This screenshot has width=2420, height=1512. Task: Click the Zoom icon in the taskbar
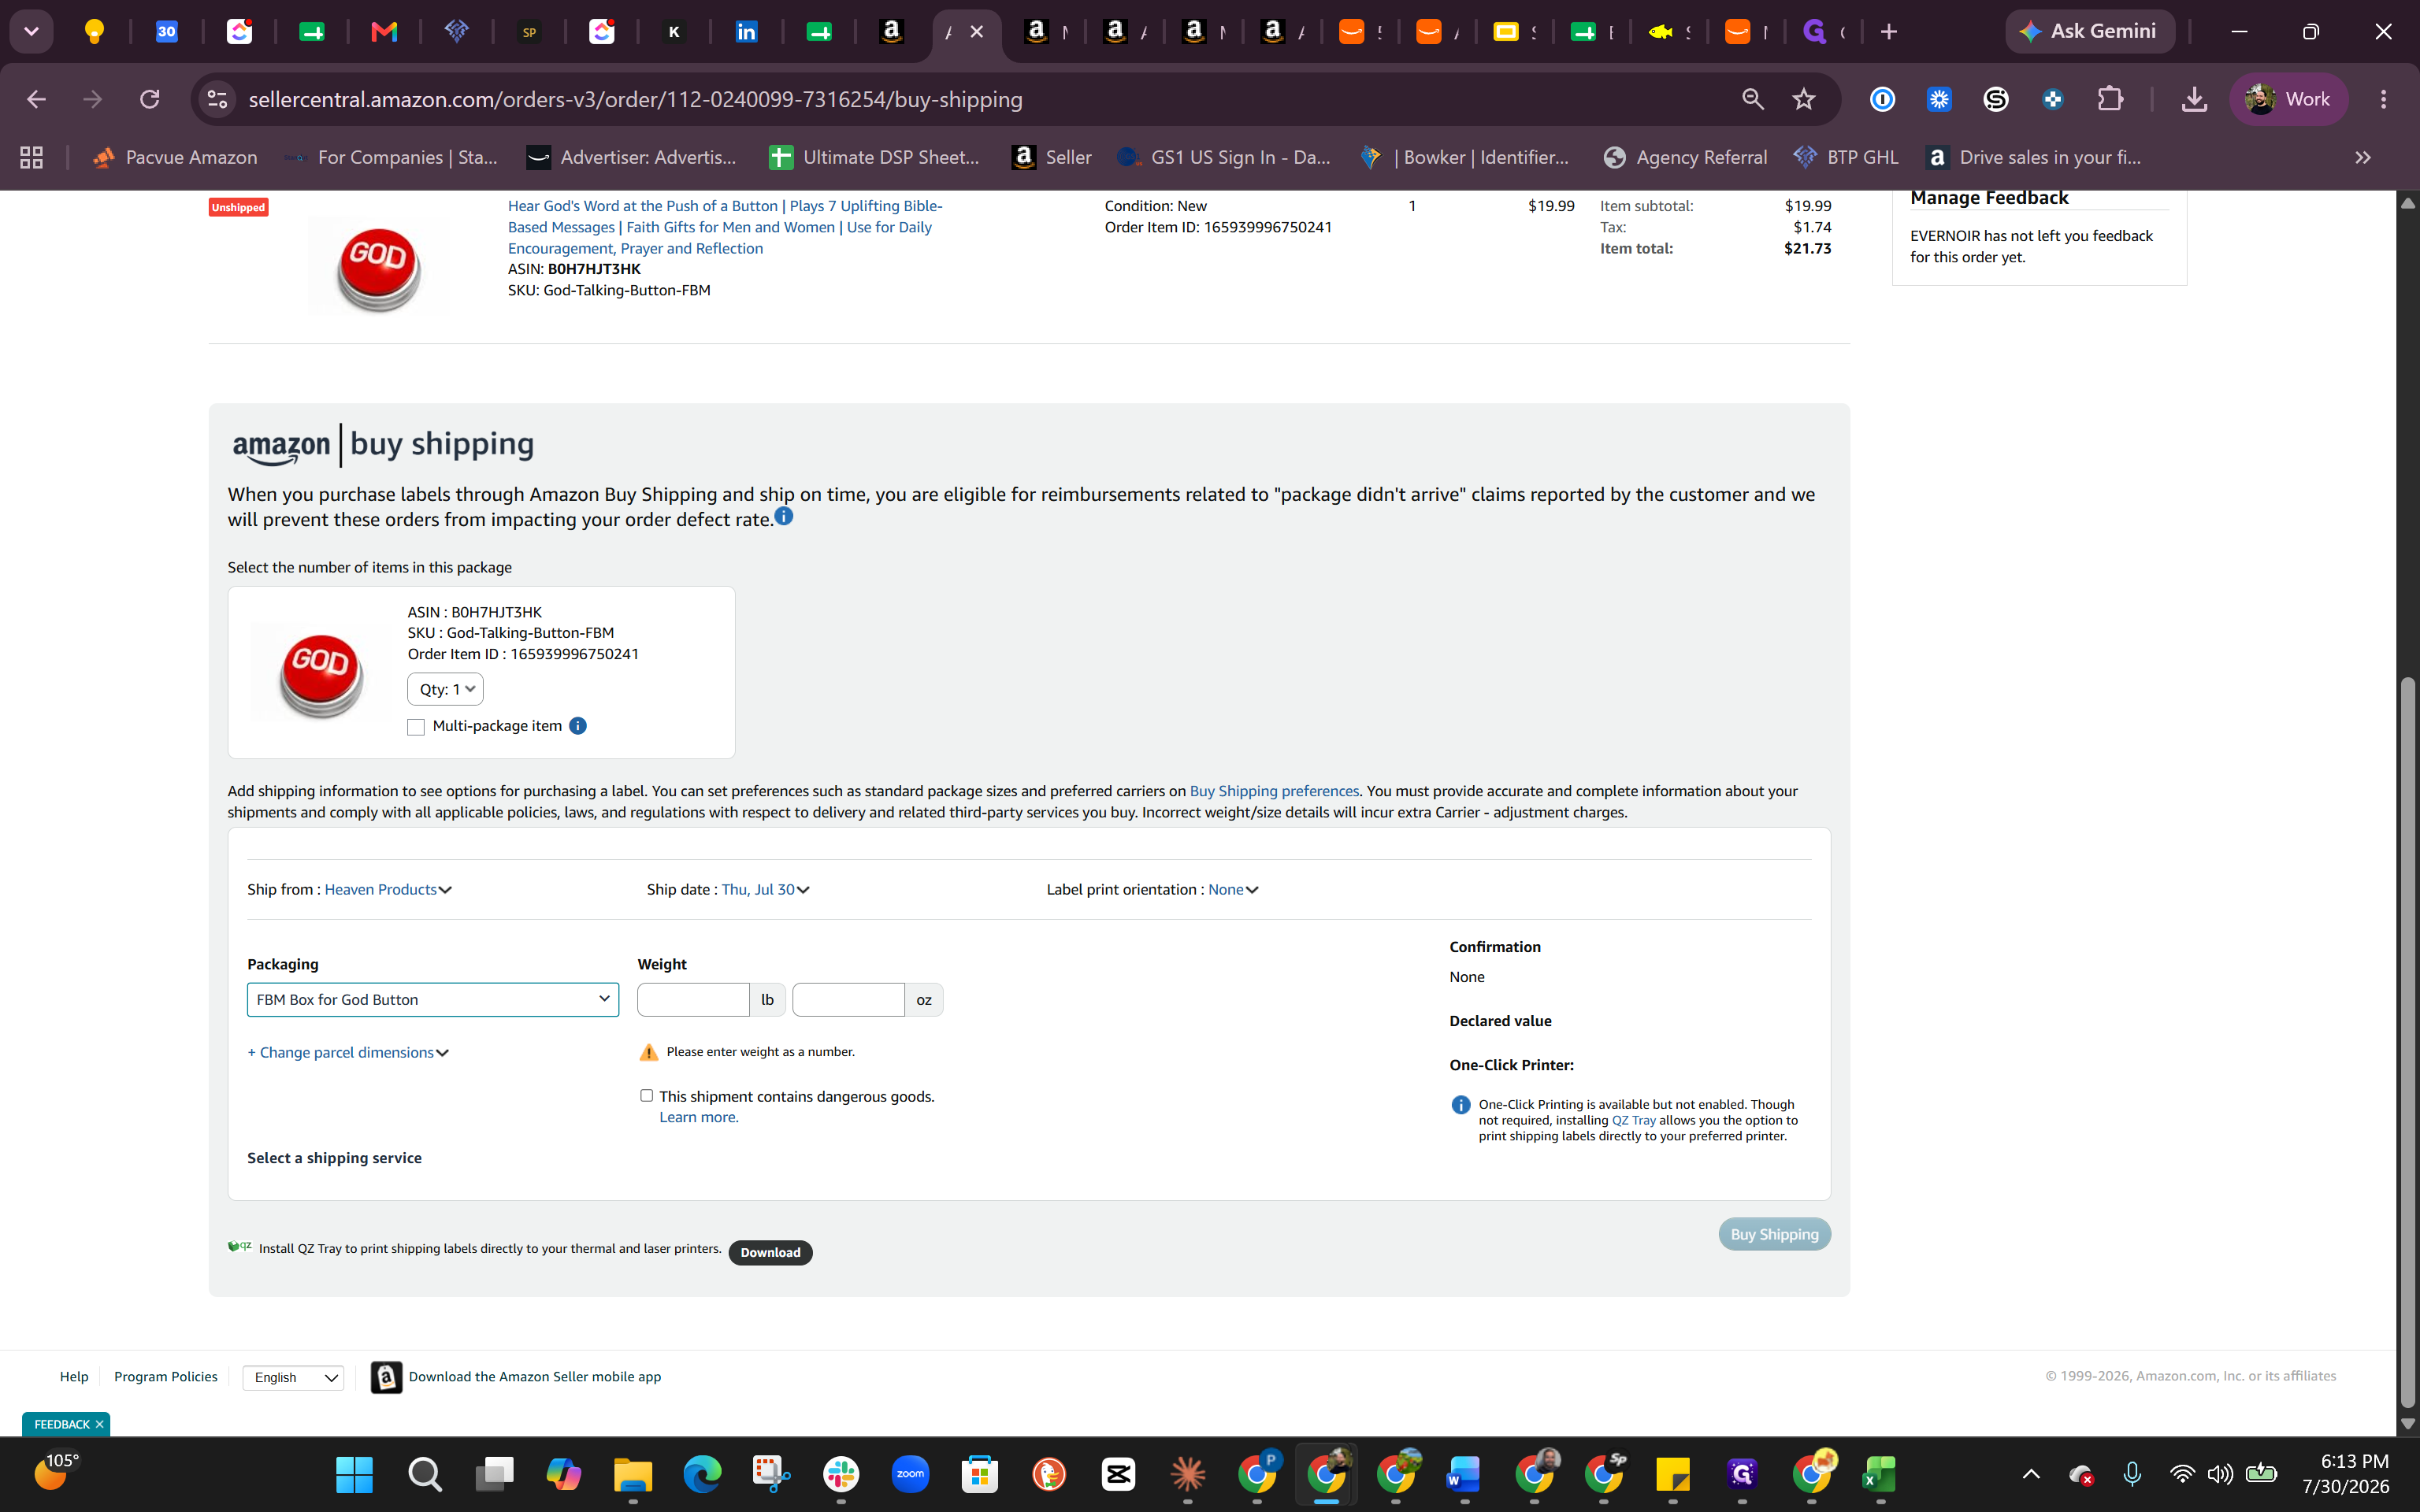[910, 1474]
